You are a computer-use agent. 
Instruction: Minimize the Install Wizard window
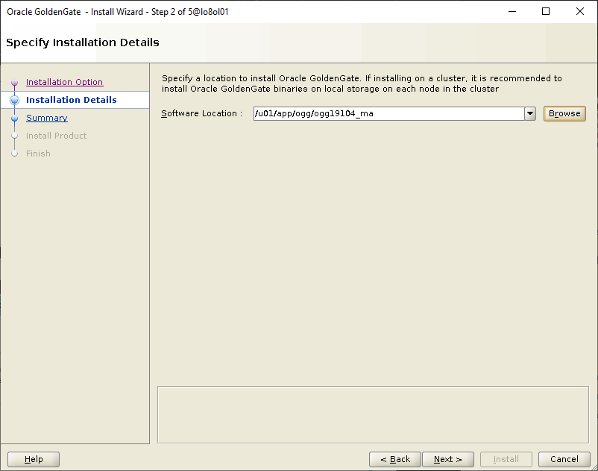[x=512, y=12]
